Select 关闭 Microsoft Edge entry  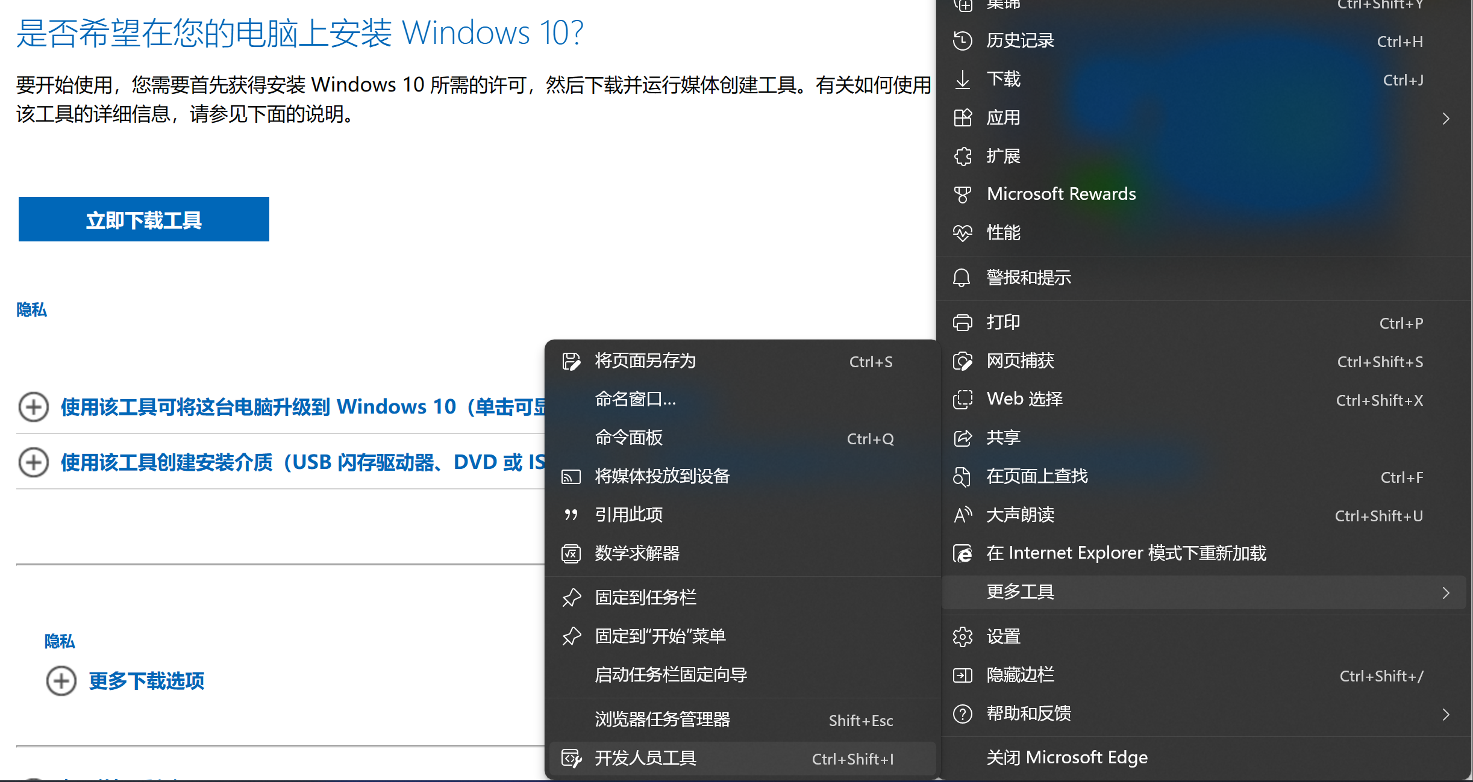click(1066, 757)
